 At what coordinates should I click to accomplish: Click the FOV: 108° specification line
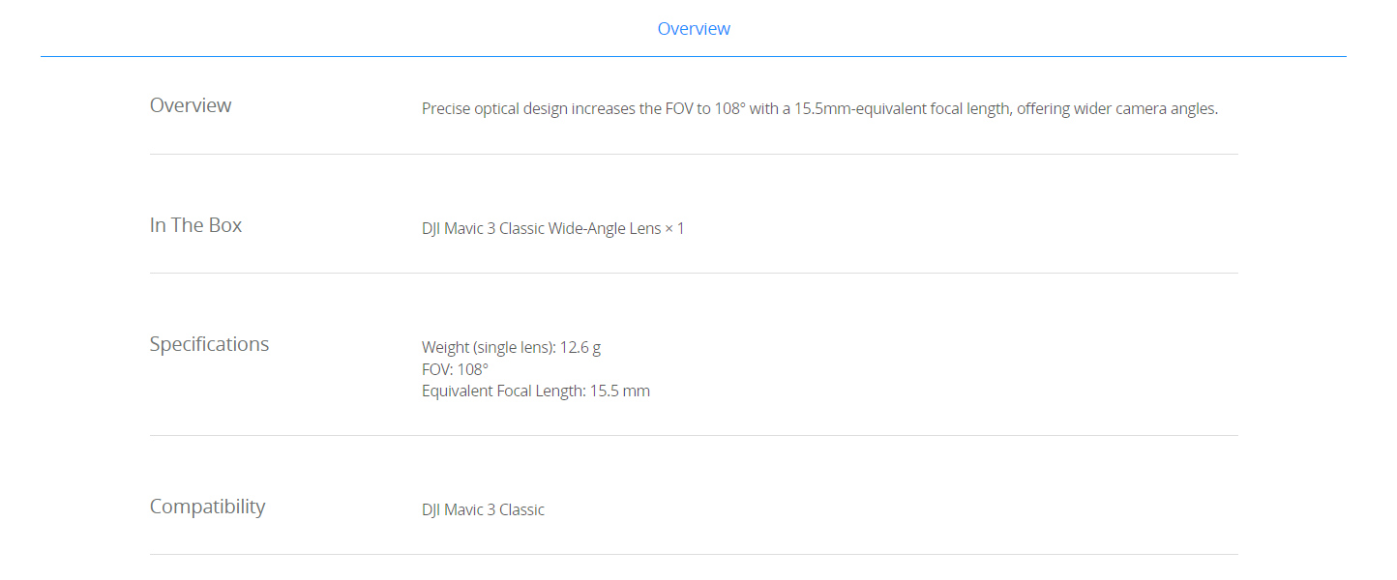[455, 369]
